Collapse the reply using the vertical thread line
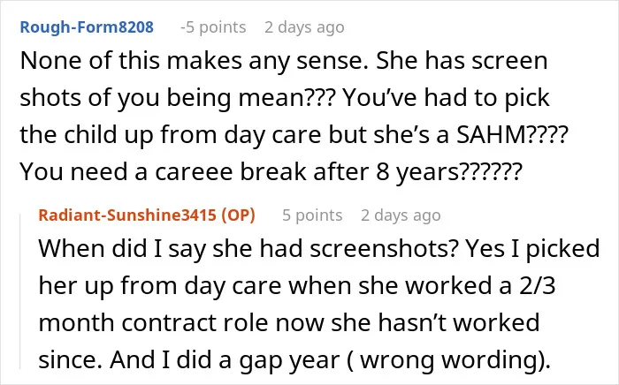The width and height of the screenshot is (619, 385). [x=20, y=291]
